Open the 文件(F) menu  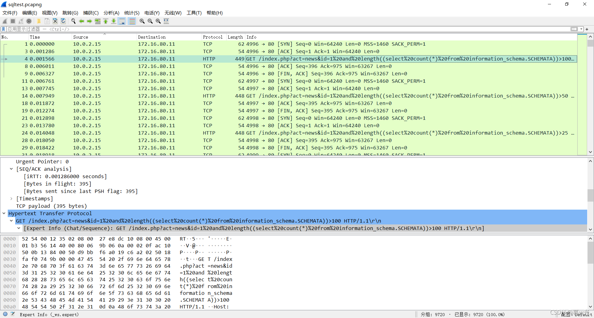pos(10,13)
